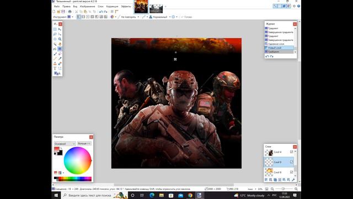Image resolution: width=353 pixels, height=199 pixels.
Task: Click the Add New Layer icon
Action: pyautogui.click(x=266, y=180)
